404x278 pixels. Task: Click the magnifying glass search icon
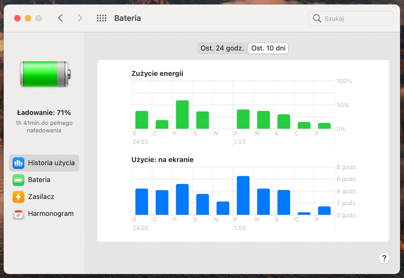317,18
